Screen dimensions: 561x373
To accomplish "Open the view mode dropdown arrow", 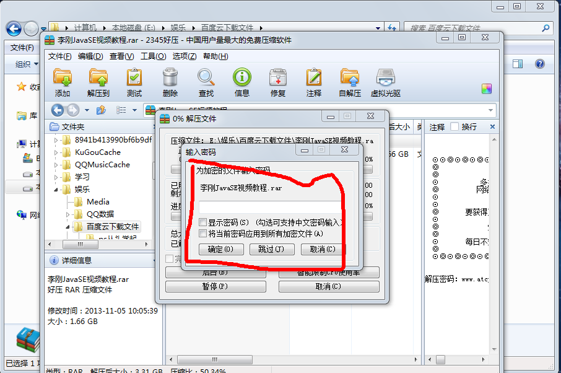I will pos(134,110).
